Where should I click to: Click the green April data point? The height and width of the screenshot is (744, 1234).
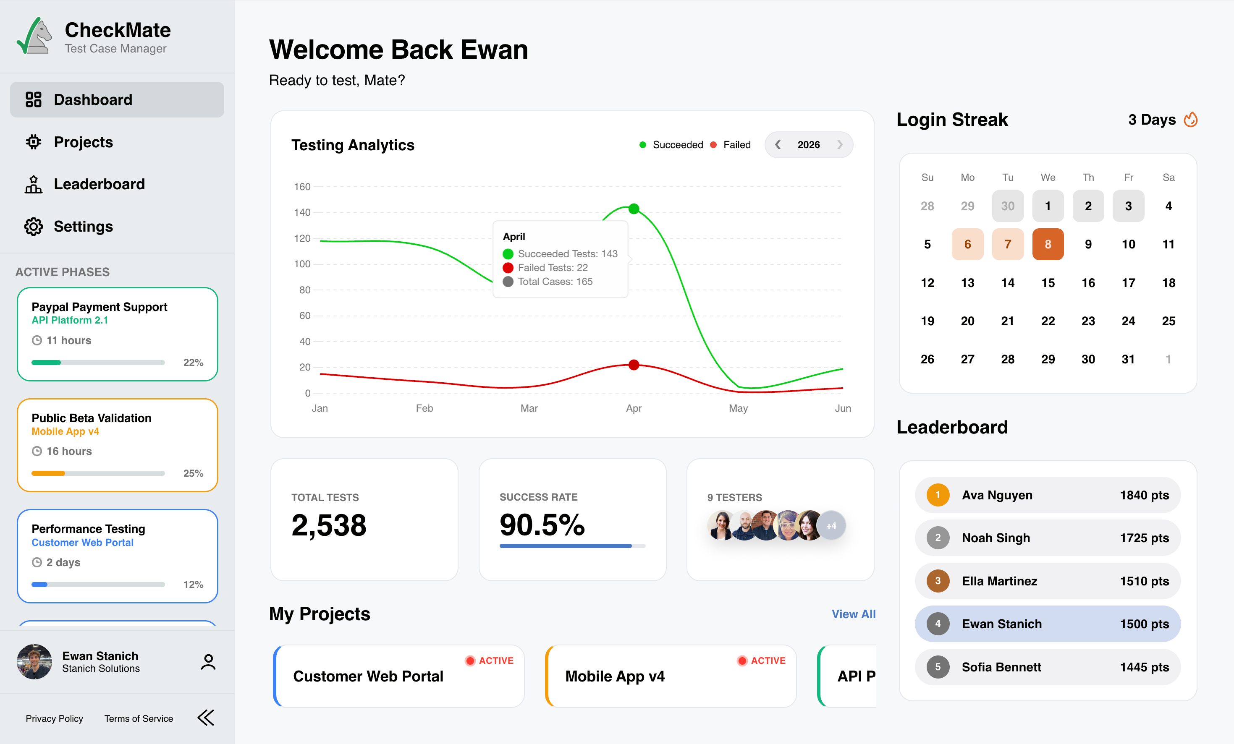point(634,209)
